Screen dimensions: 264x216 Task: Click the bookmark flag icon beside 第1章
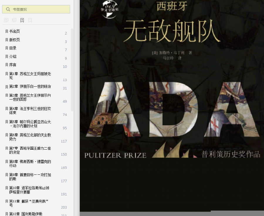(7, 74)
